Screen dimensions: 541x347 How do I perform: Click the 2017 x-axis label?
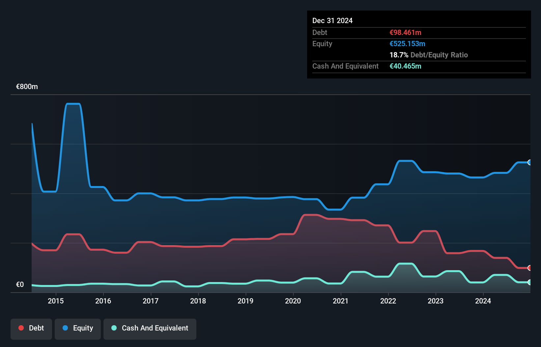pos(151,301)
